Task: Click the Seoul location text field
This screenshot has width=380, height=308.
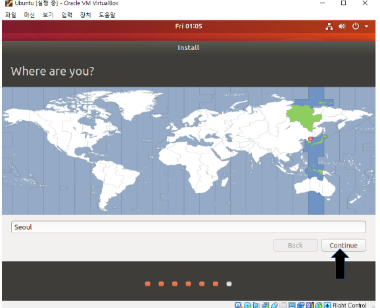Action: click(x=188, y=227)
